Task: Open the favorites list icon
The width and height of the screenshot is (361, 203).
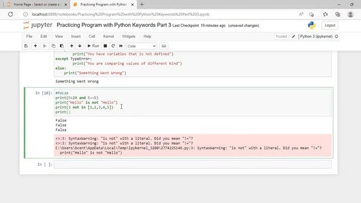Action: tap(325, 14)
